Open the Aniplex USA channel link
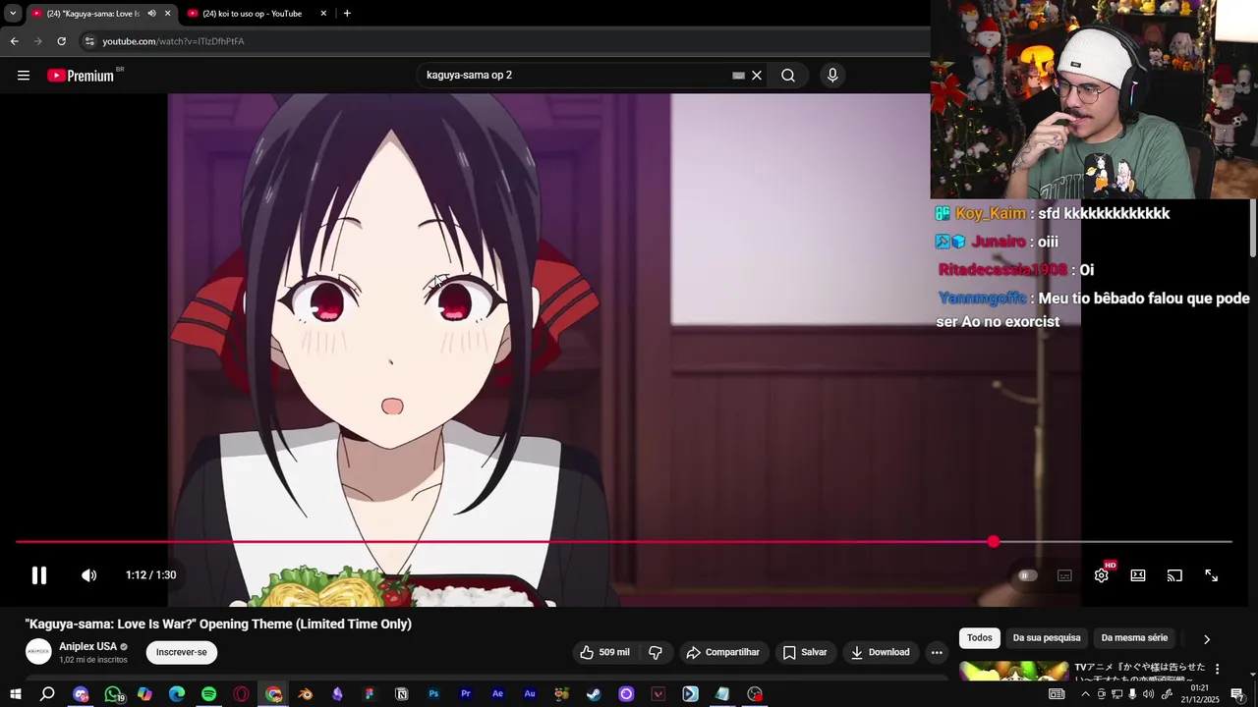 coord(87,646)
